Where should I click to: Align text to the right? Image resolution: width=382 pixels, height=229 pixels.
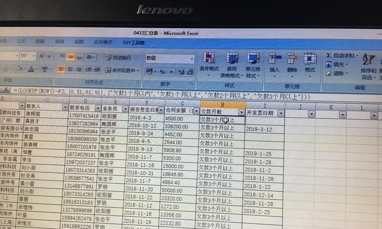click(78, 70)
